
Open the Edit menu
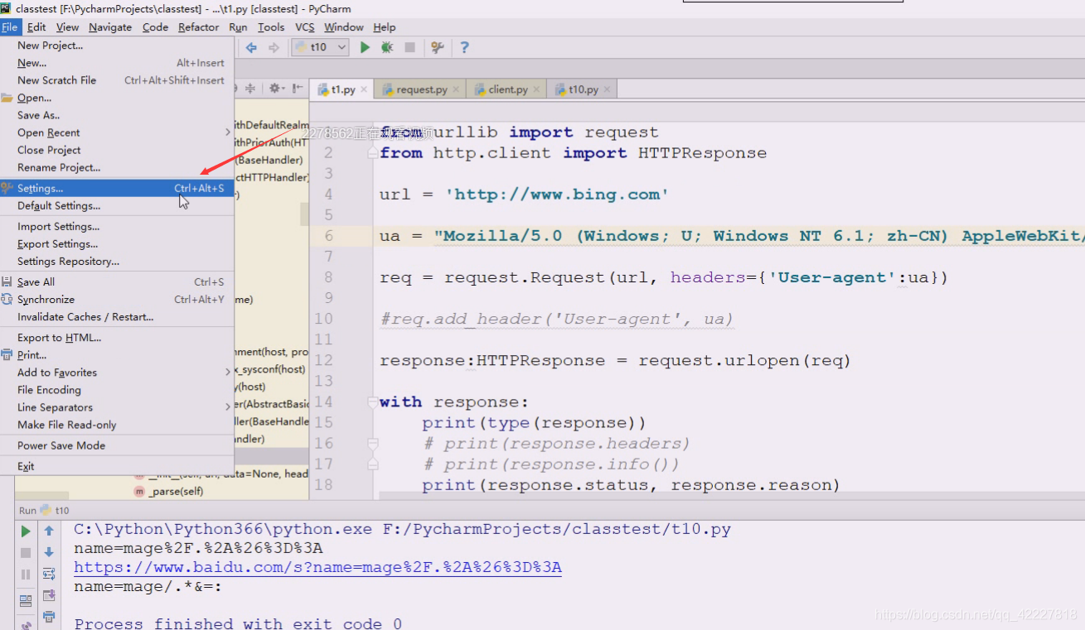[x=36, y=27]
